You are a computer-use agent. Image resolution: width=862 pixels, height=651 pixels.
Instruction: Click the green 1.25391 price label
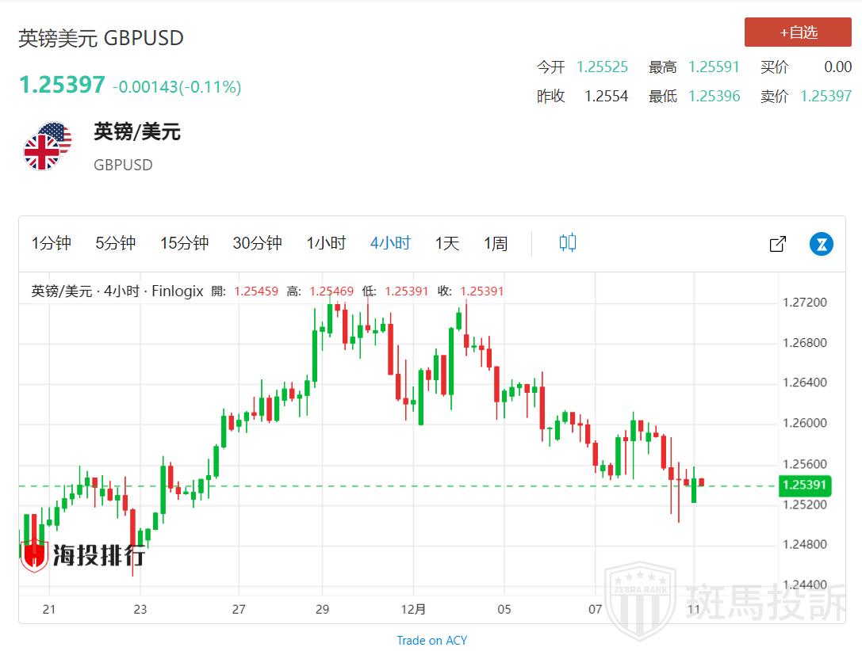tap(803, 485)
